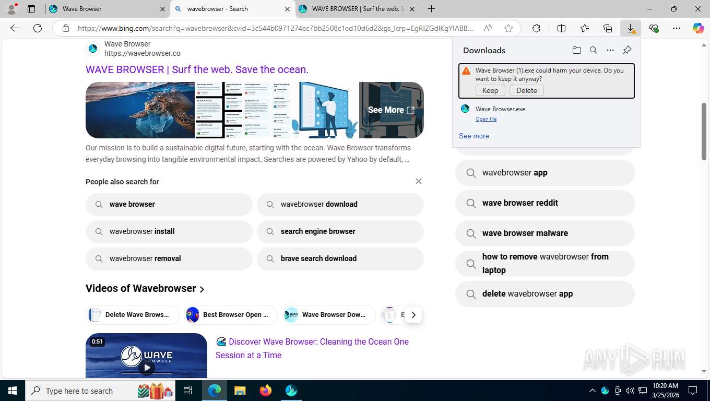
Task: Dismiss People also search for section
Action: (x=418, y=181)
